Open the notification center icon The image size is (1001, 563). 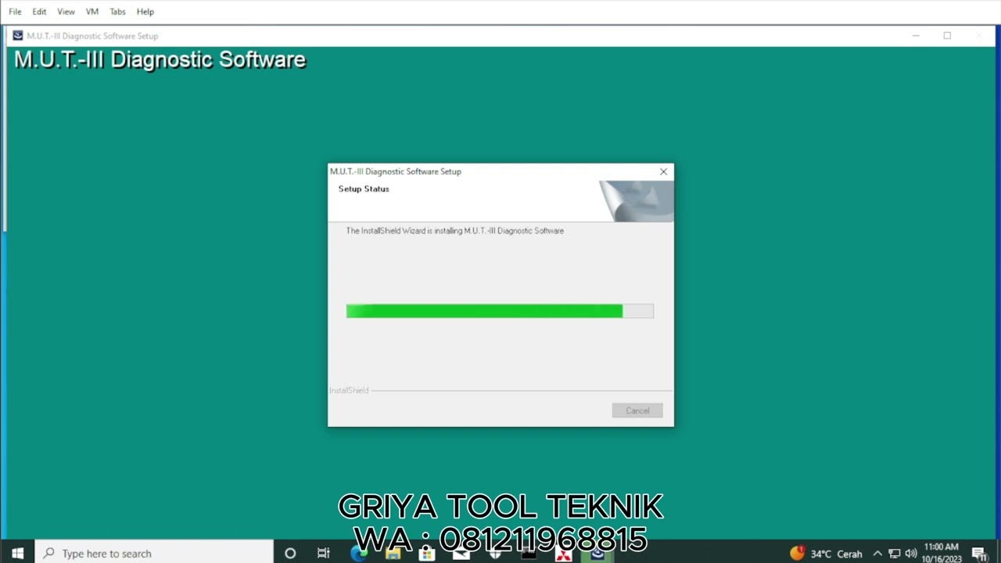tap(979, 554)
